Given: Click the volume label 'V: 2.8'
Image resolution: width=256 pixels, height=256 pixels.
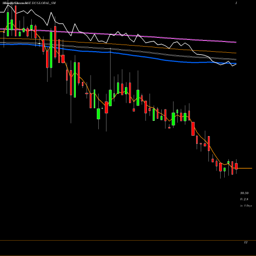Looking at the screenshot, I should click(x=244, y=199).
